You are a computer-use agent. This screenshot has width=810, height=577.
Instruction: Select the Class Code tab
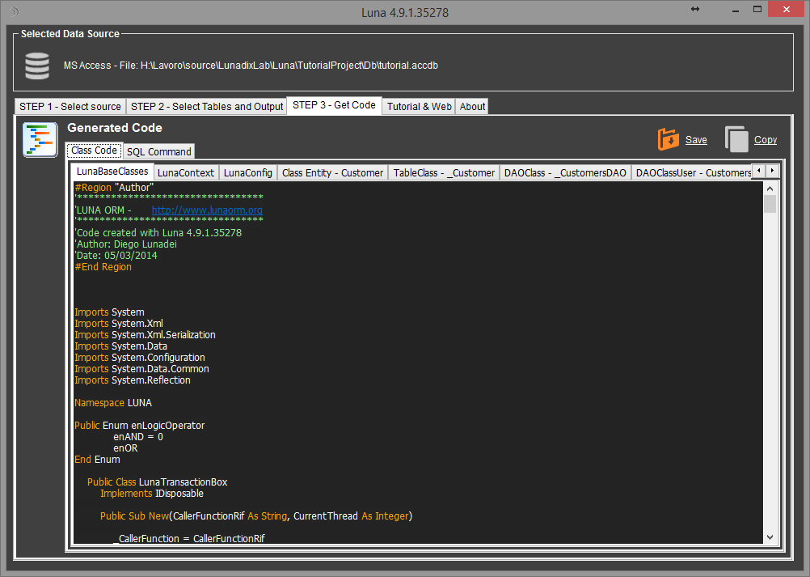pyautogui.click(x=94, y=151)
